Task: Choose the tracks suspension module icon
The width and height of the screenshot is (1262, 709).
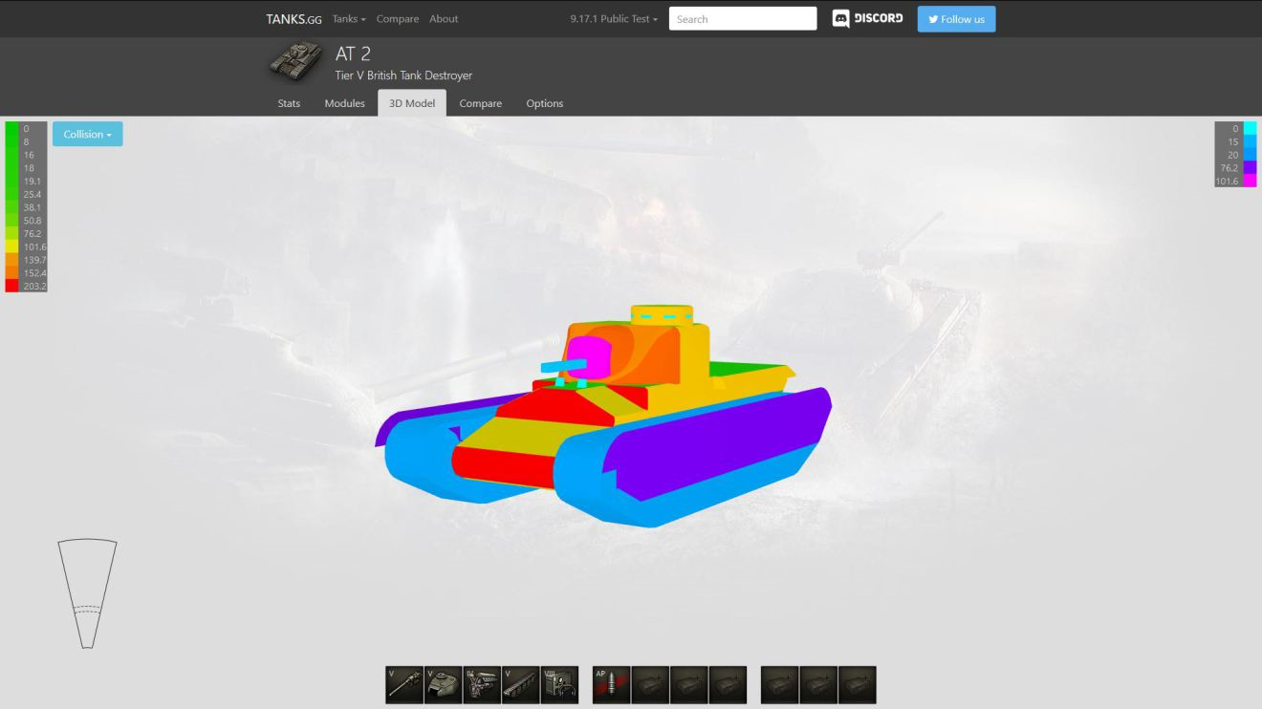Action: pos(520,684)
